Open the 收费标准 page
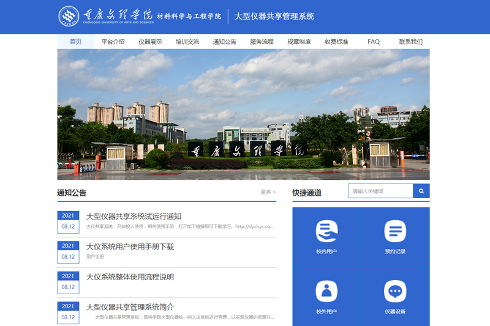 (x=336, y=42)
